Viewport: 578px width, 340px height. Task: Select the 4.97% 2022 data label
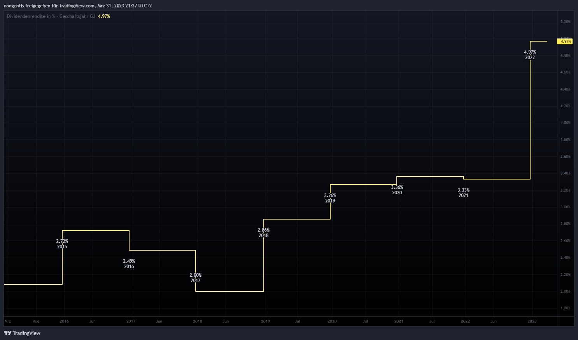click(530, 55)
